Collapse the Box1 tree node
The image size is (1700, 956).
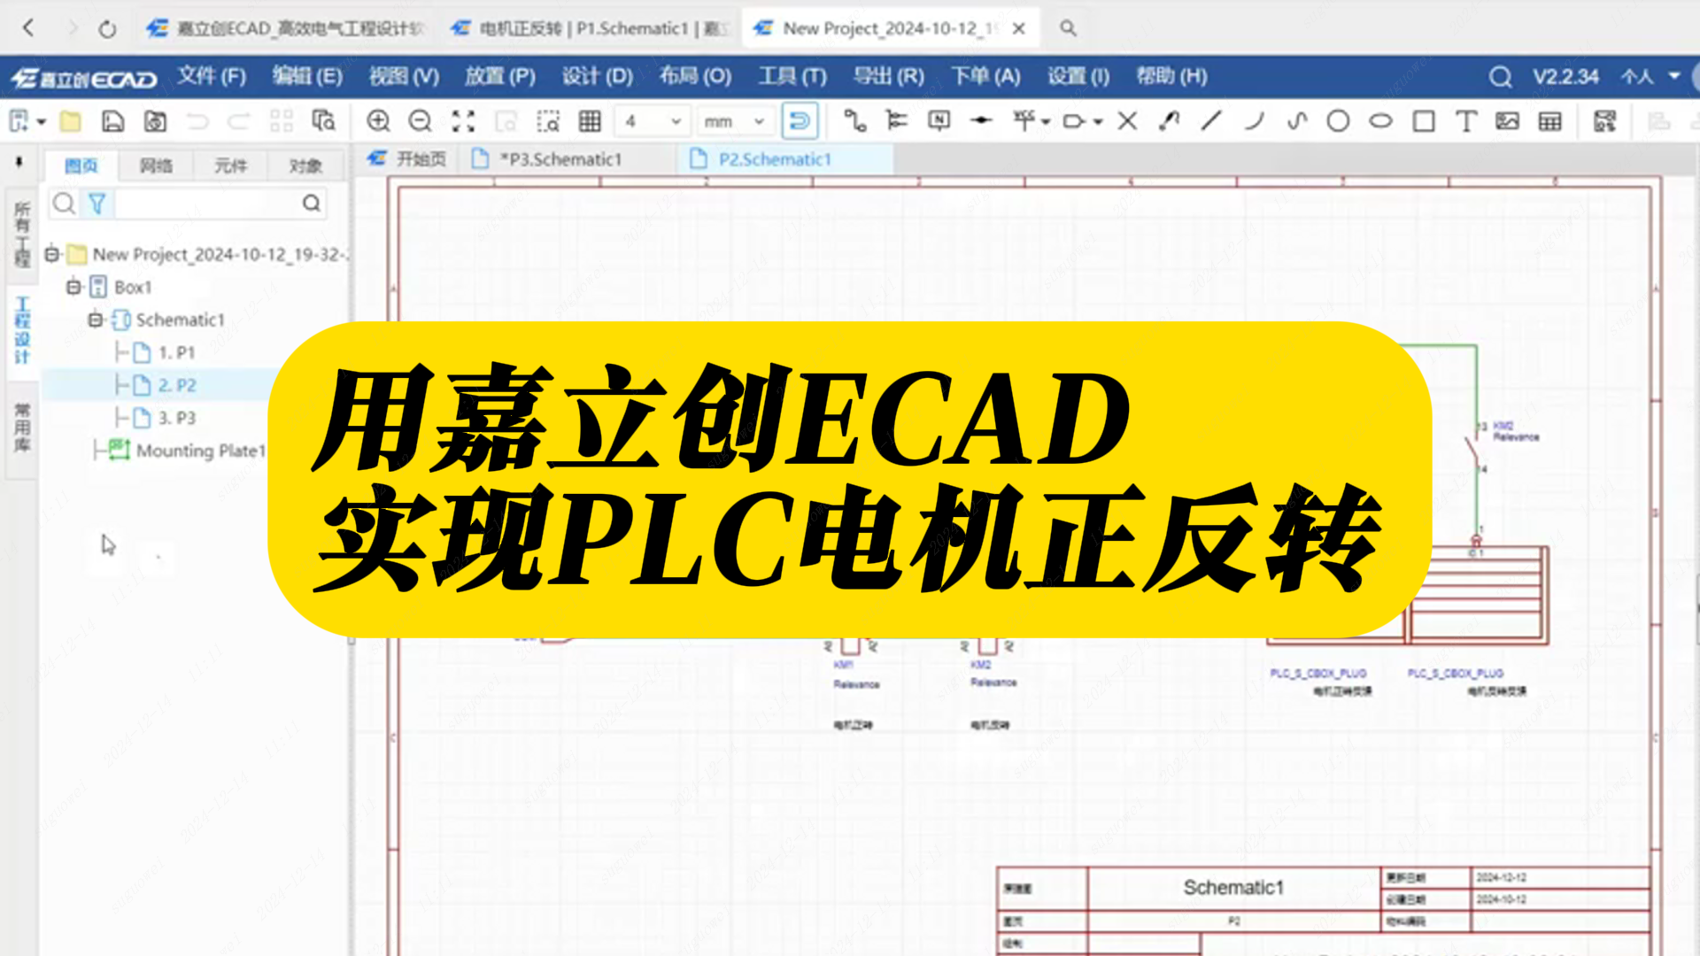(73, 287)
